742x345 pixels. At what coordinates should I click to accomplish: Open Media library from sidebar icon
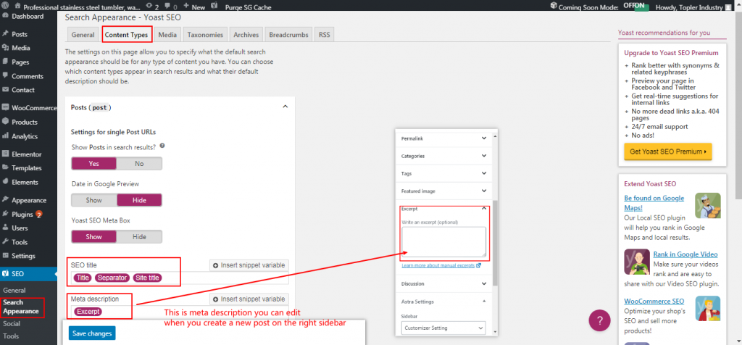pos(6,48)
